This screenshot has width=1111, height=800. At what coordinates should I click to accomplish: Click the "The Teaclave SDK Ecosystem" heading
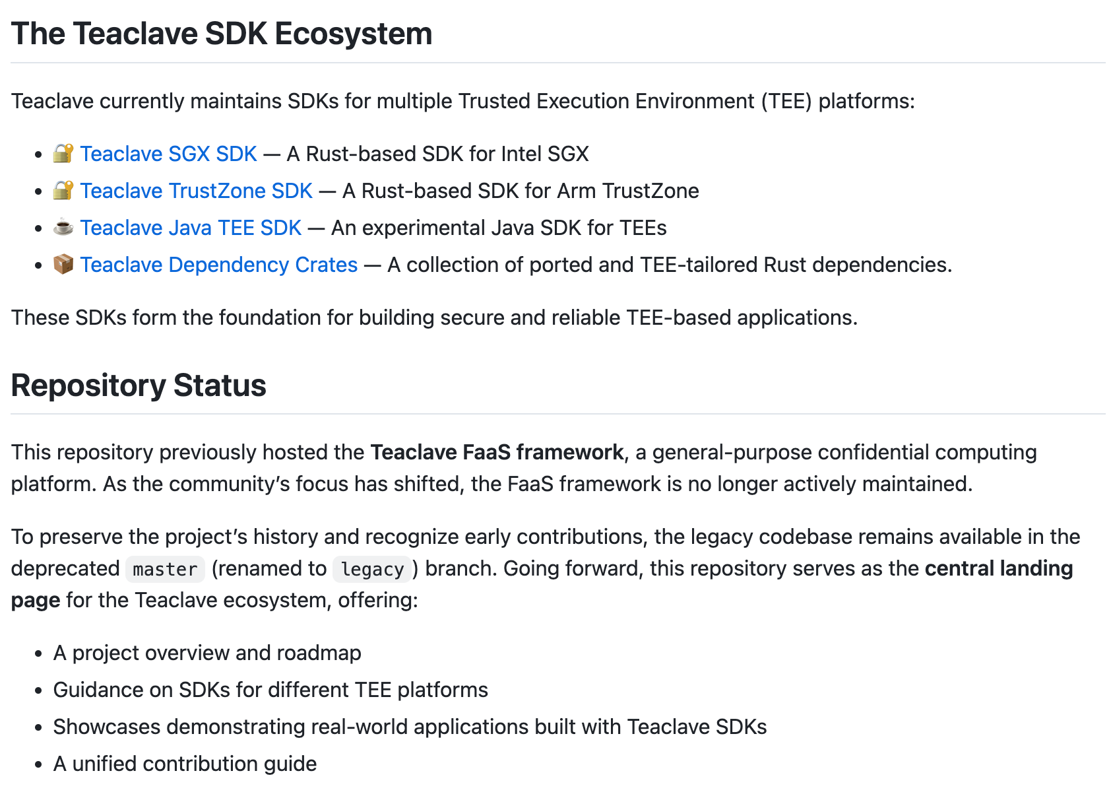point(222,34)
